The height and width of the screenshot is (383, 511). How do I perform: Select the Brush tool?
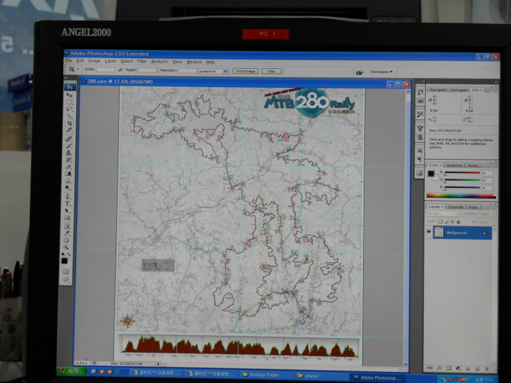69,145
